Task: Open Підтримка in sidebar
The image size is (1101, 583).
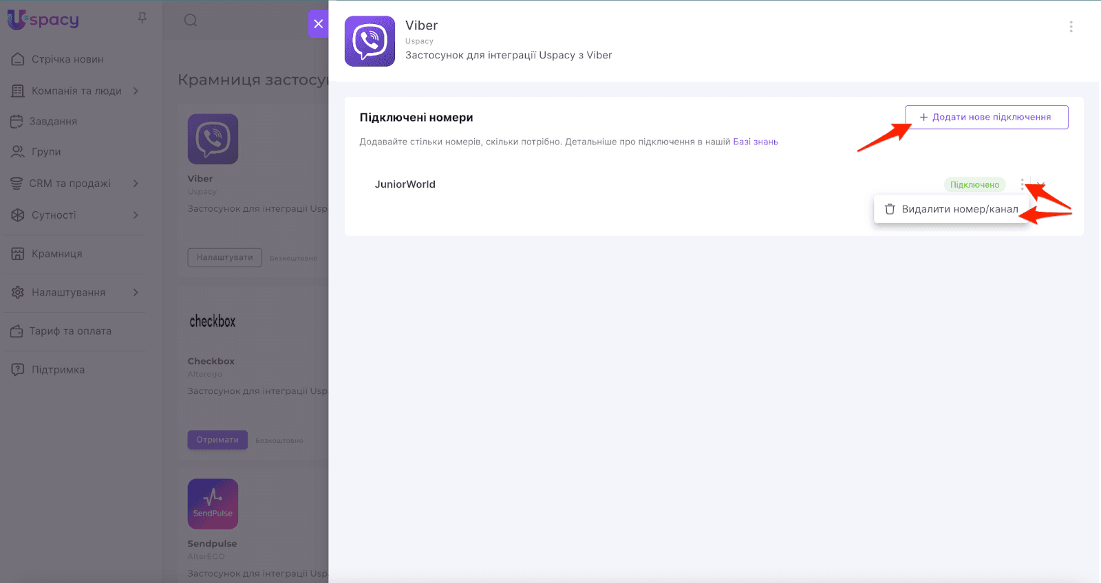Action: coord(58,369)
